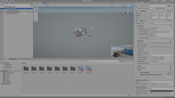Open the Culling Mask dropdown
The width and height of the screenshot is (175, 98).
tap(162, 61)
